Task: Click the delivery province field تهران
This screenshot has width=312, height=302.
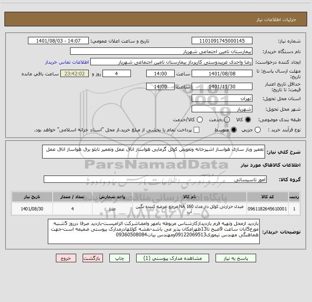Action: (222, 99)
